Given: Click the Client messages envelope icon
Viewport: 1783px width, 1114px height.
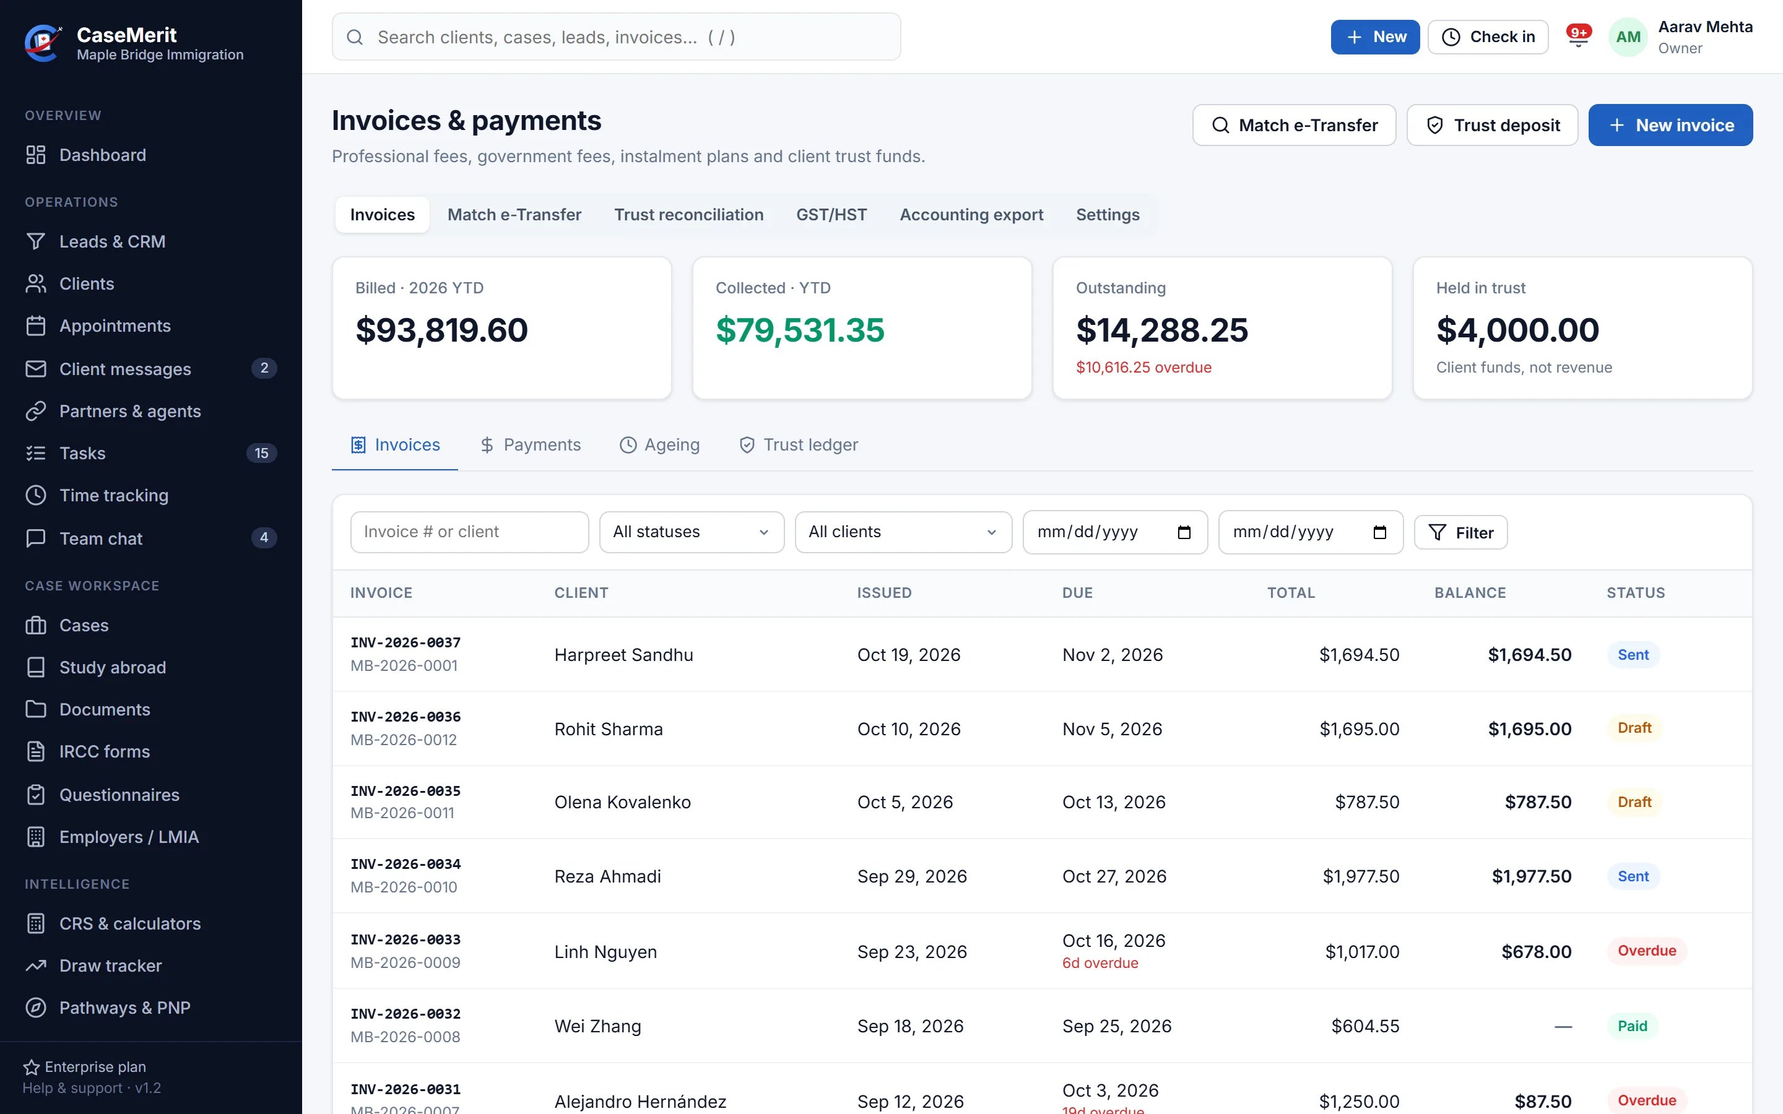Looking at the screenshot, I should pyautogui.click(x=35, y=368).
